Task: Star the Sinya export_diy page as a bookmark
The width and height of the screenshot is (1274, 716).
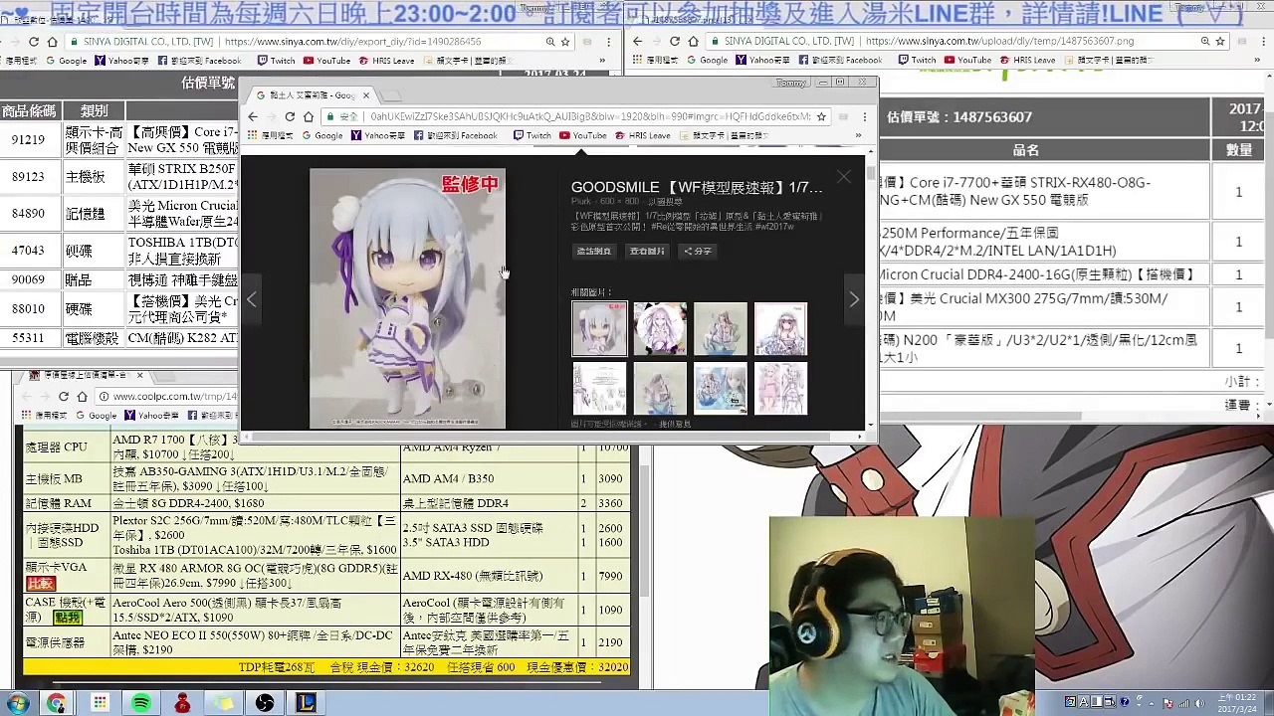Action: [x=564, y=42]
